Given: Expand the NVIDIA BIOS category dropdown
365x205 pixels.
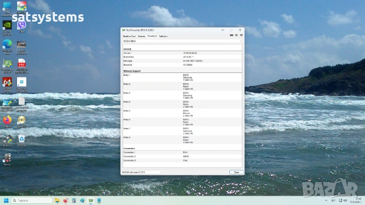Looking at the screenshot, I should pos(182,41).
